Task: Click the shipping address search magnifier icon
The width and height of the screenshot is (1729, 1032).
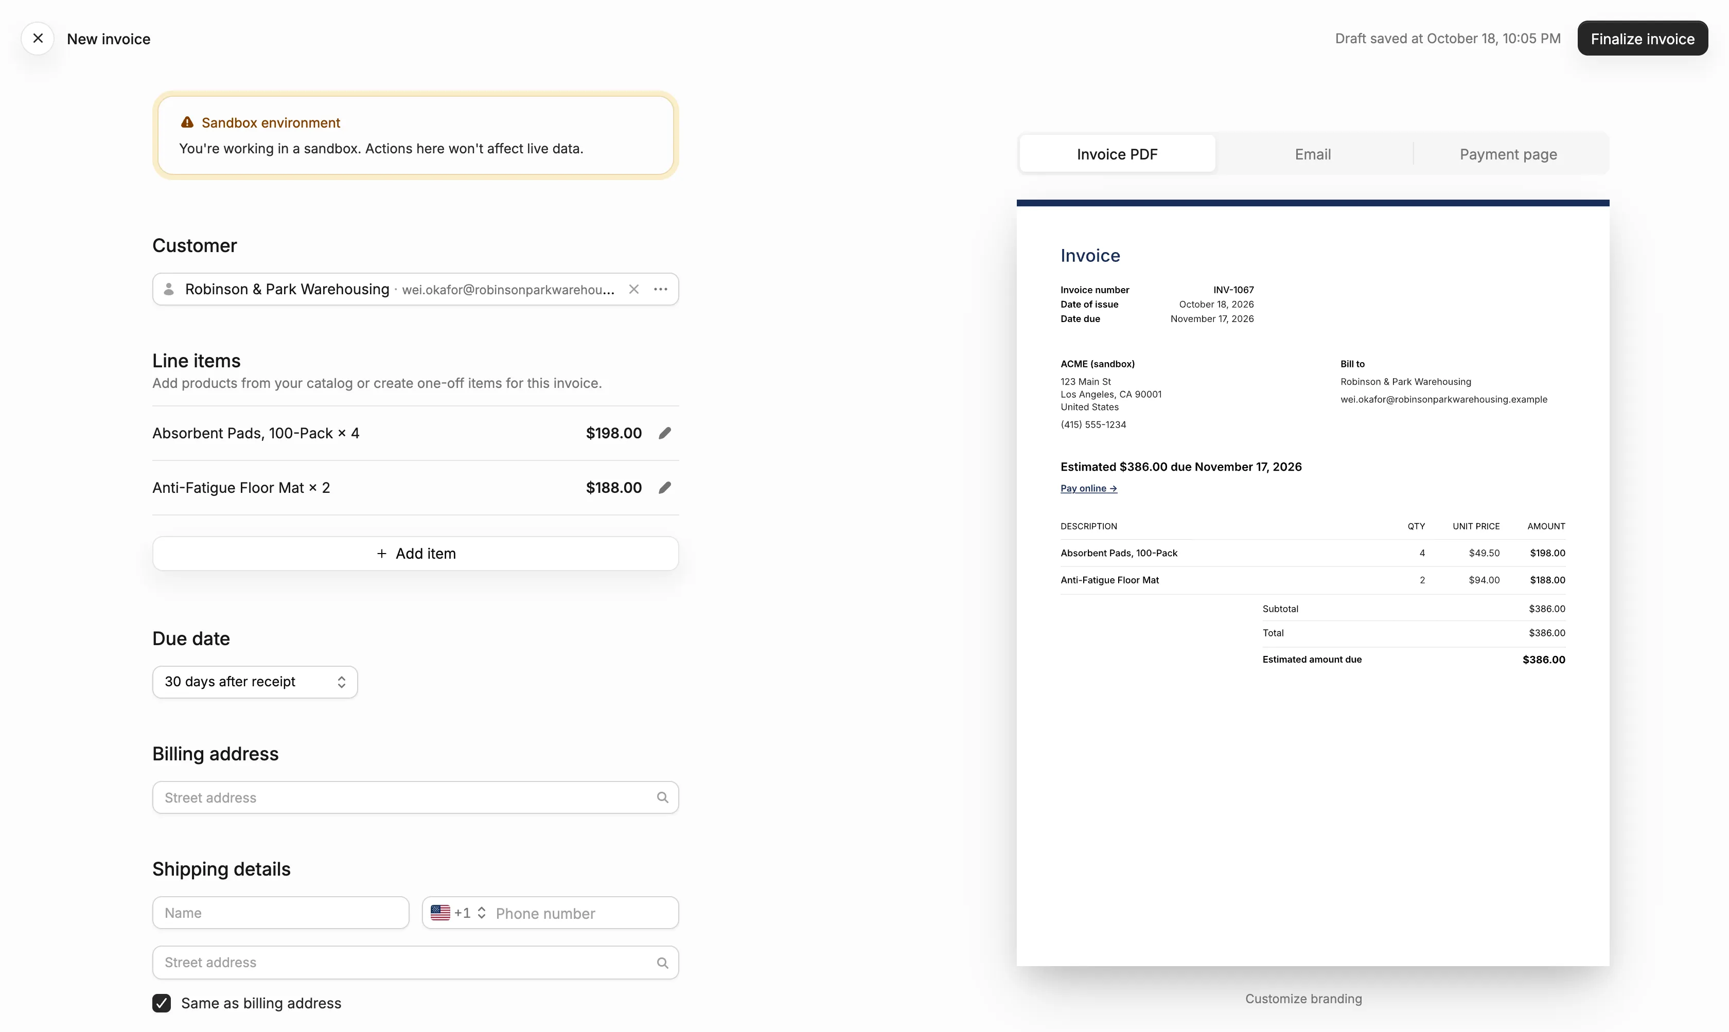Action: pyautogui.click(x=662, y=963)
